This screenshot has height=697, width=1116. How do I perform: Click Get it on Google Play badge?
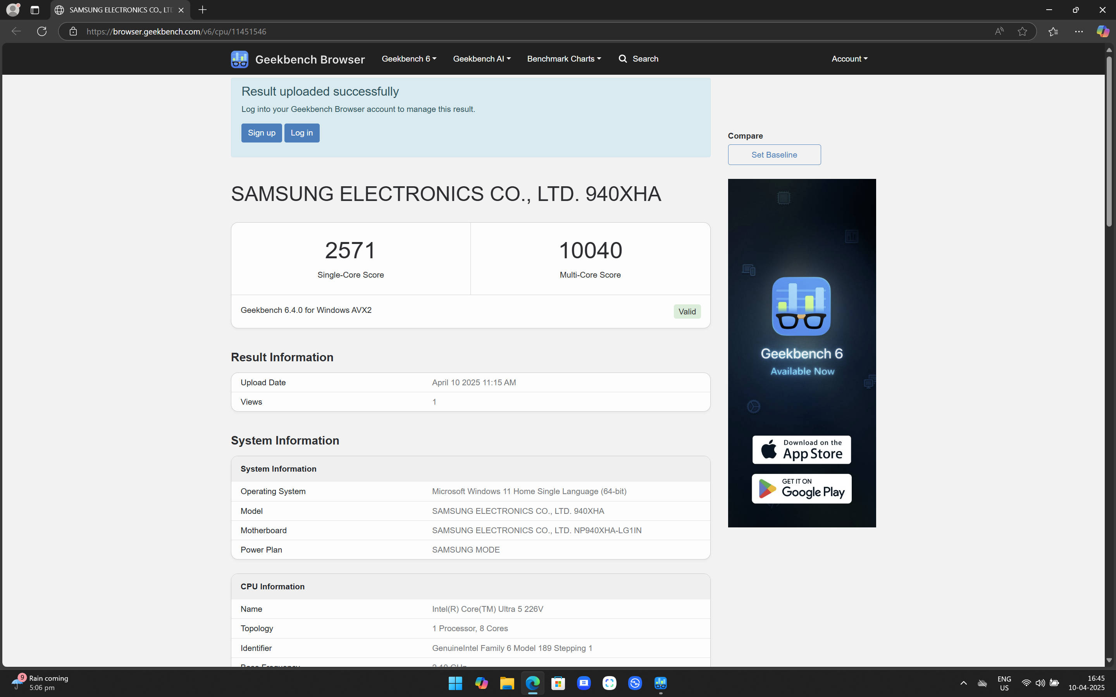801,489
